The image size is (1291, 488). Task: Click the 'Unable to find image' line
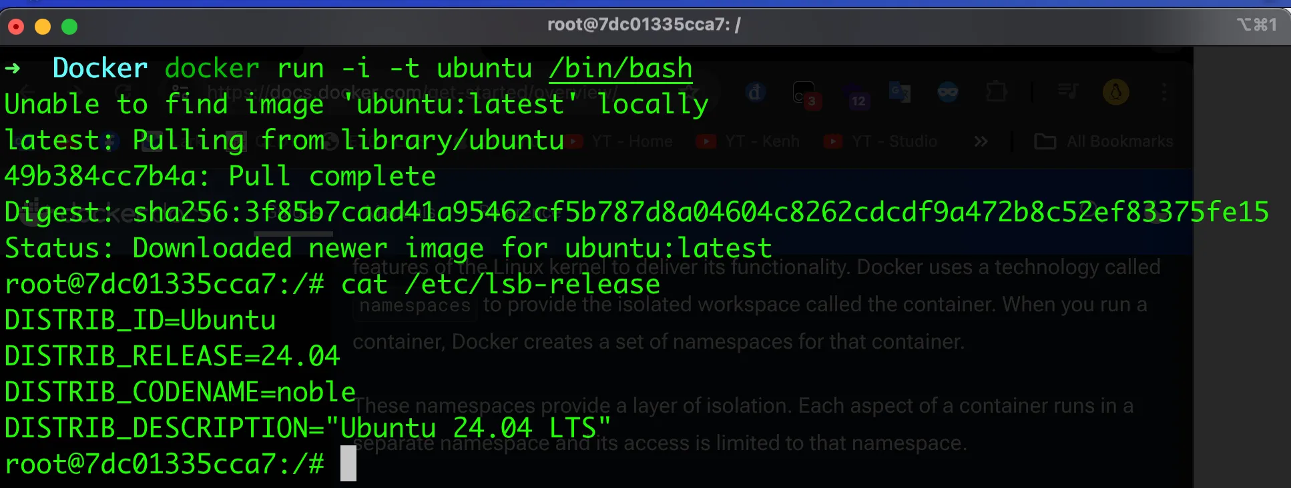[x=356, y=104]
